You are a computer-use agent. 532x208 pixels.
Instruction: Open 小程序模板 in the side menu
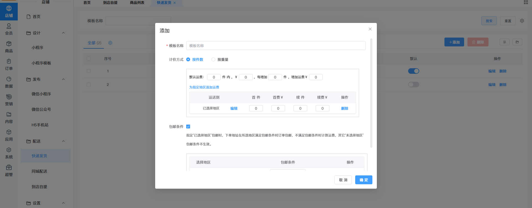click(x=41, y=63)
